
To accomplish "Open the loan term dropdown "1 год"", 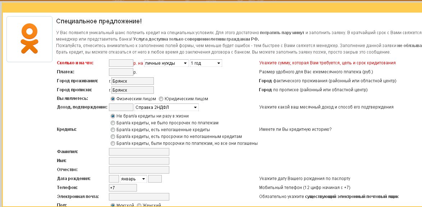I will pyautogui.click(x=206, y=63).
